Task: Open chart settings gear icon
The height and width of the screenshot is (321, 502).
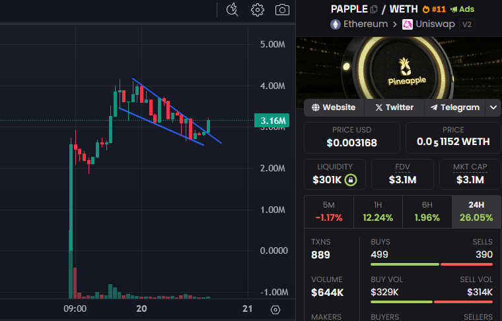Action: pyautogui.click(x=258, y=10)
